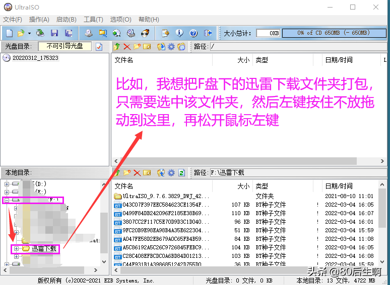
Task: Expand the tree node directly below 迅雷下载
Action: pyautogui.click(x=16, y=256)
